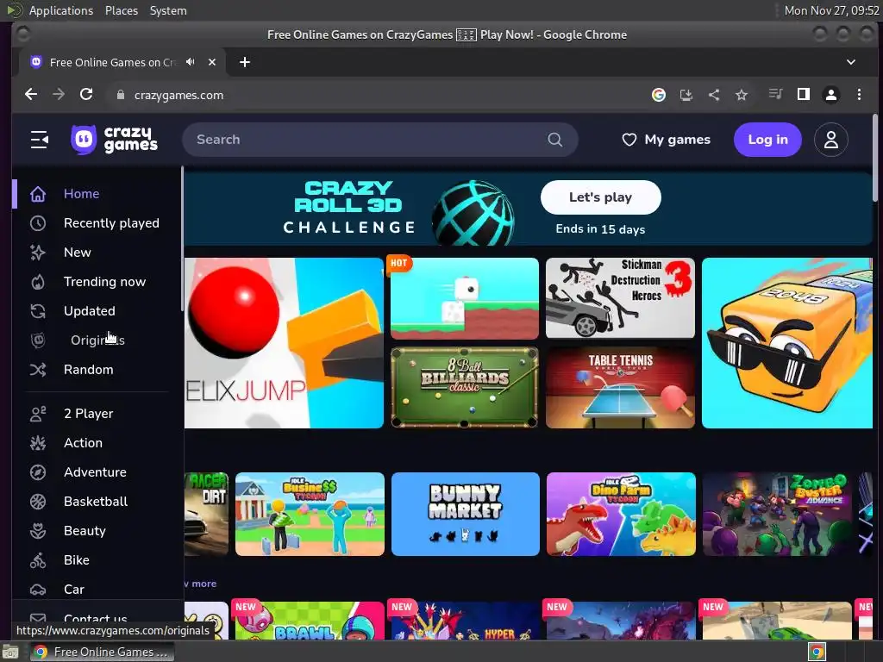
Task: Open the Car category icon
Action: [38, 590]
